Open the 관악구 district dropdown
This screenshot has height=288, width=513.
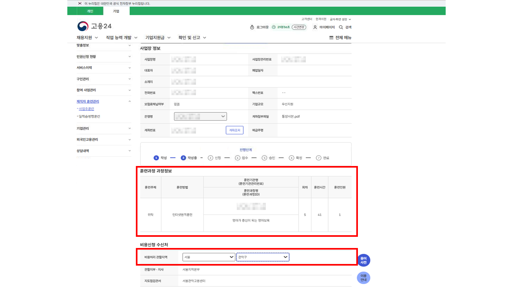(x=263, y=257)
